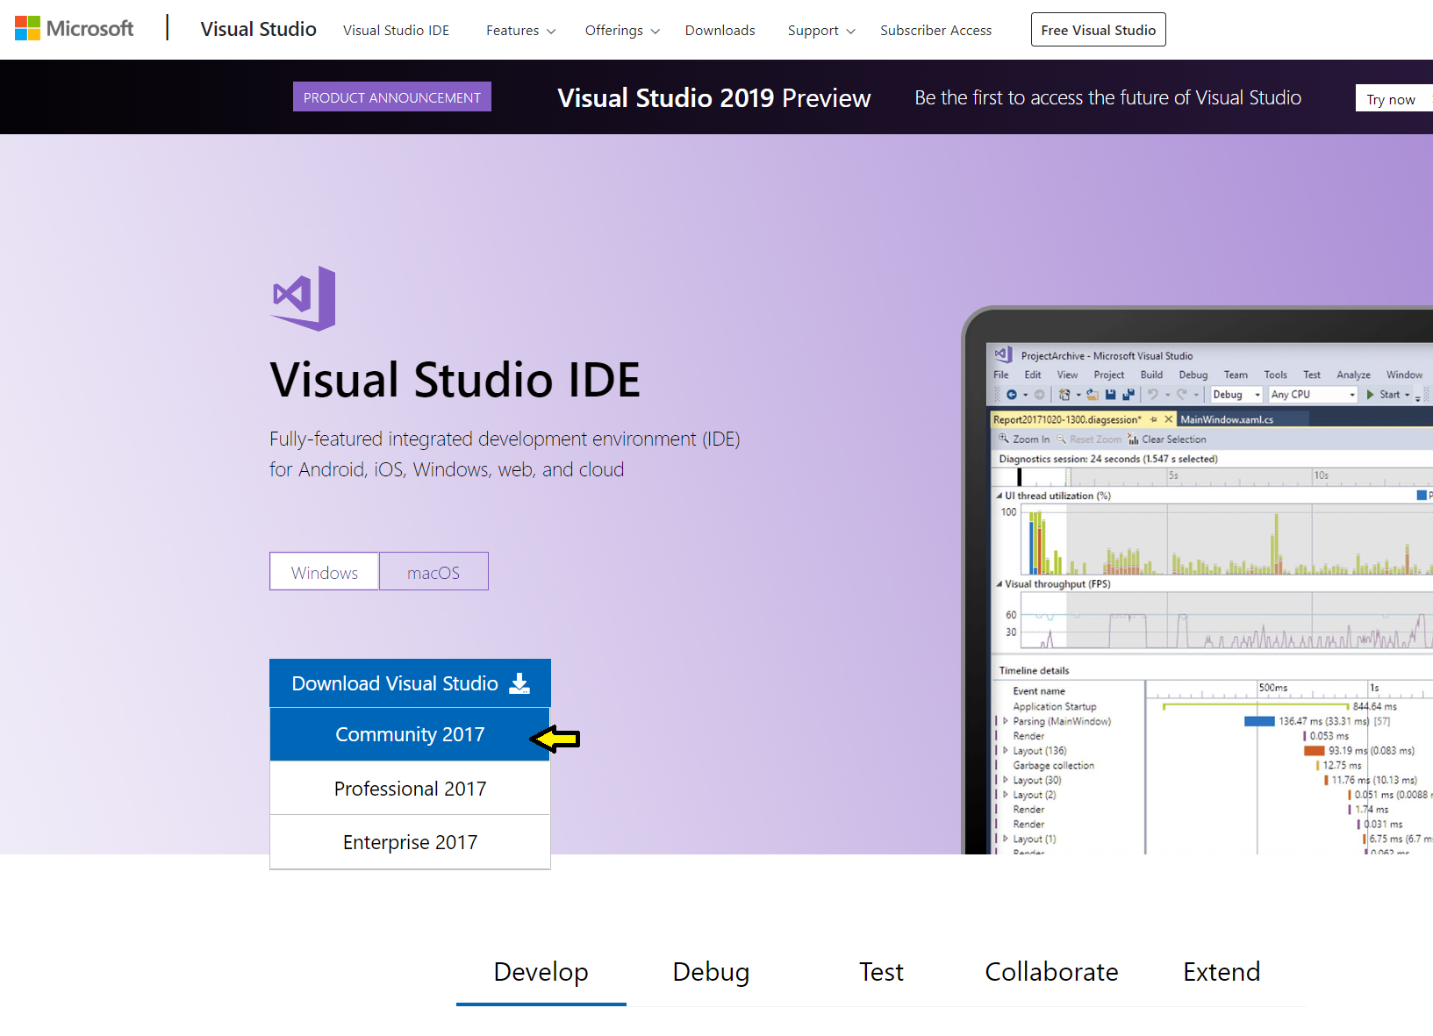1433x1036 pixels.
Task: Click the purple Visual Studio logo icon
Action: (x=304, y=298)
